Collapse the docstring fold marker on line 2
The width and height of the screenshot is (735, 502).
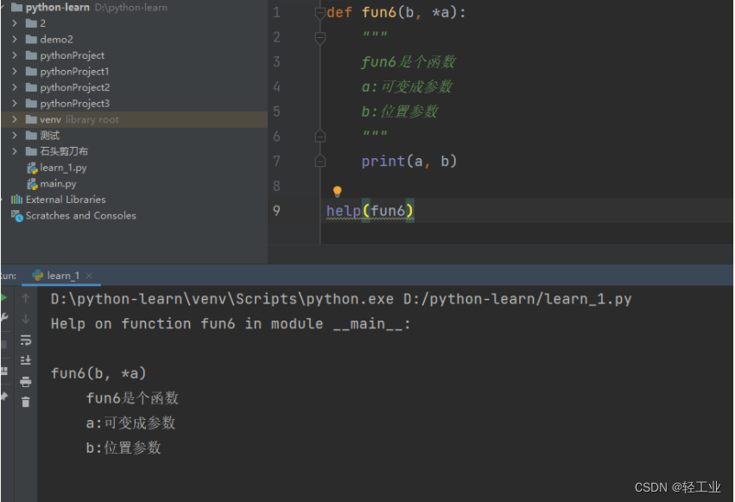(x=320, y=37)
